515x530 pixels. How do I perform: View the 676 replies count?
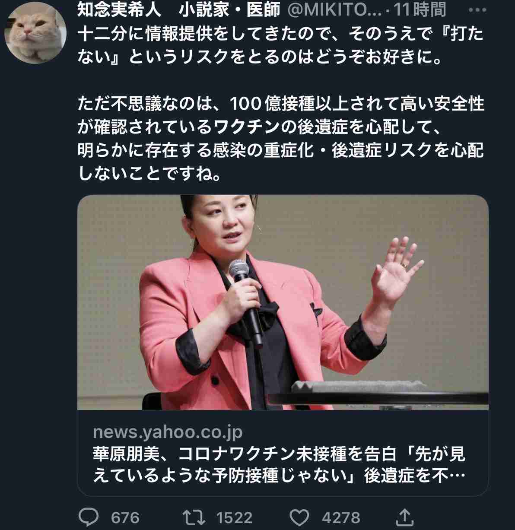coord(125,517)
